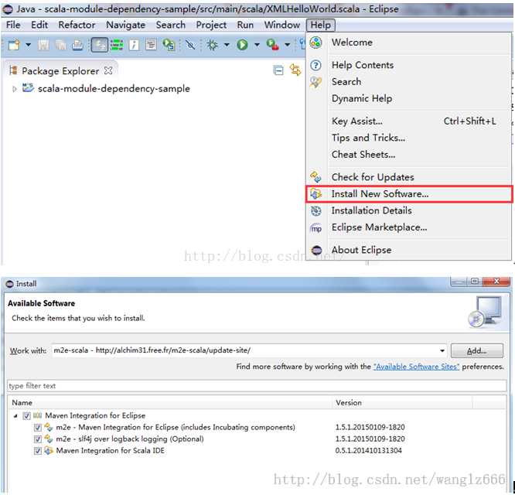Open the Debug dropdown arrow

(227, 45)
